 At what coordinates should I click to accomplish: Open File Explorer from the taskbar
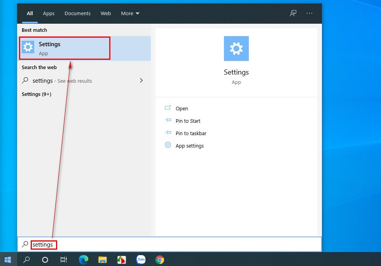tap(103, 260)
